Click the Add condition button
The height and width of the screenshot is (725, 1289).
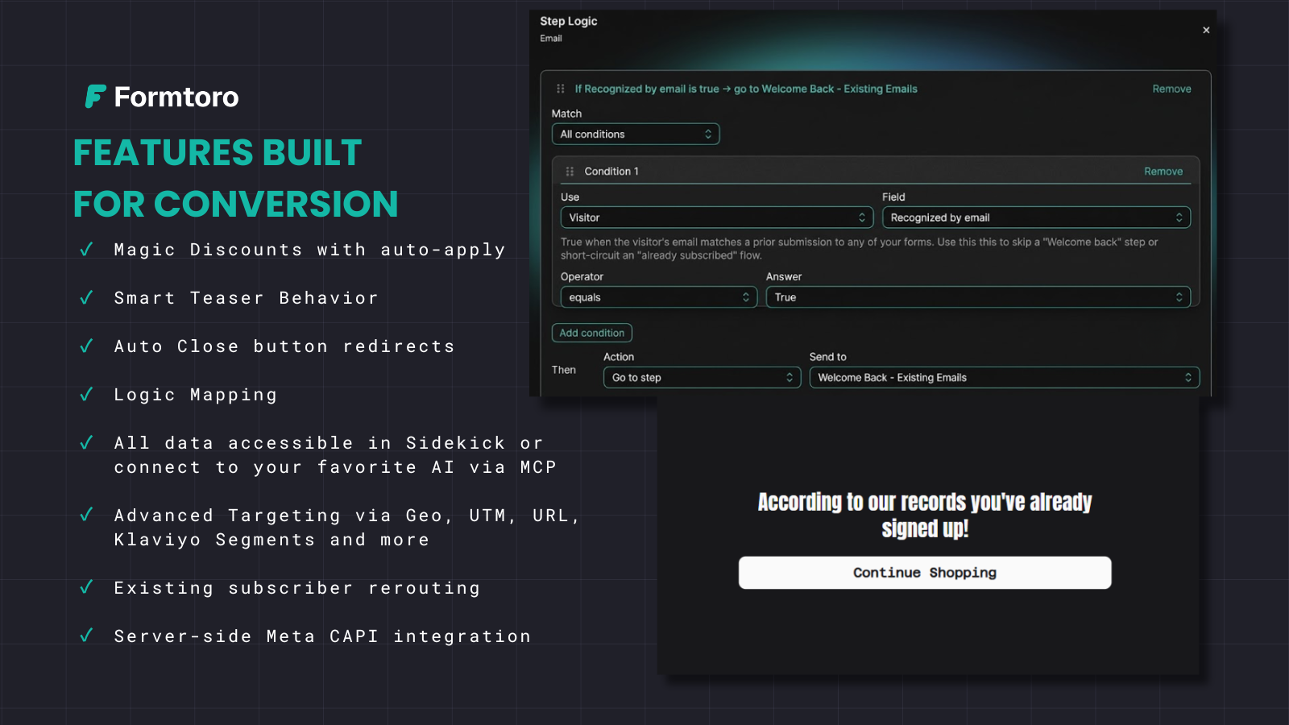tap(592, 333)
